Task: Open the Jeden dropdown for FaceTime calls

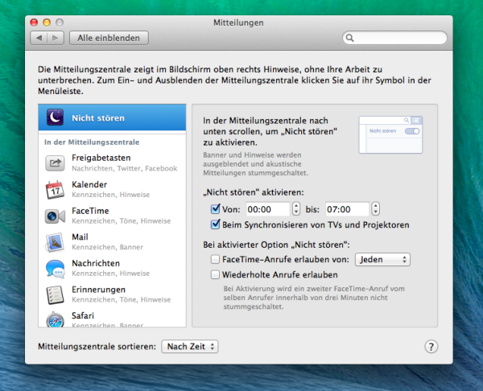Action: [x=382, y=260]
